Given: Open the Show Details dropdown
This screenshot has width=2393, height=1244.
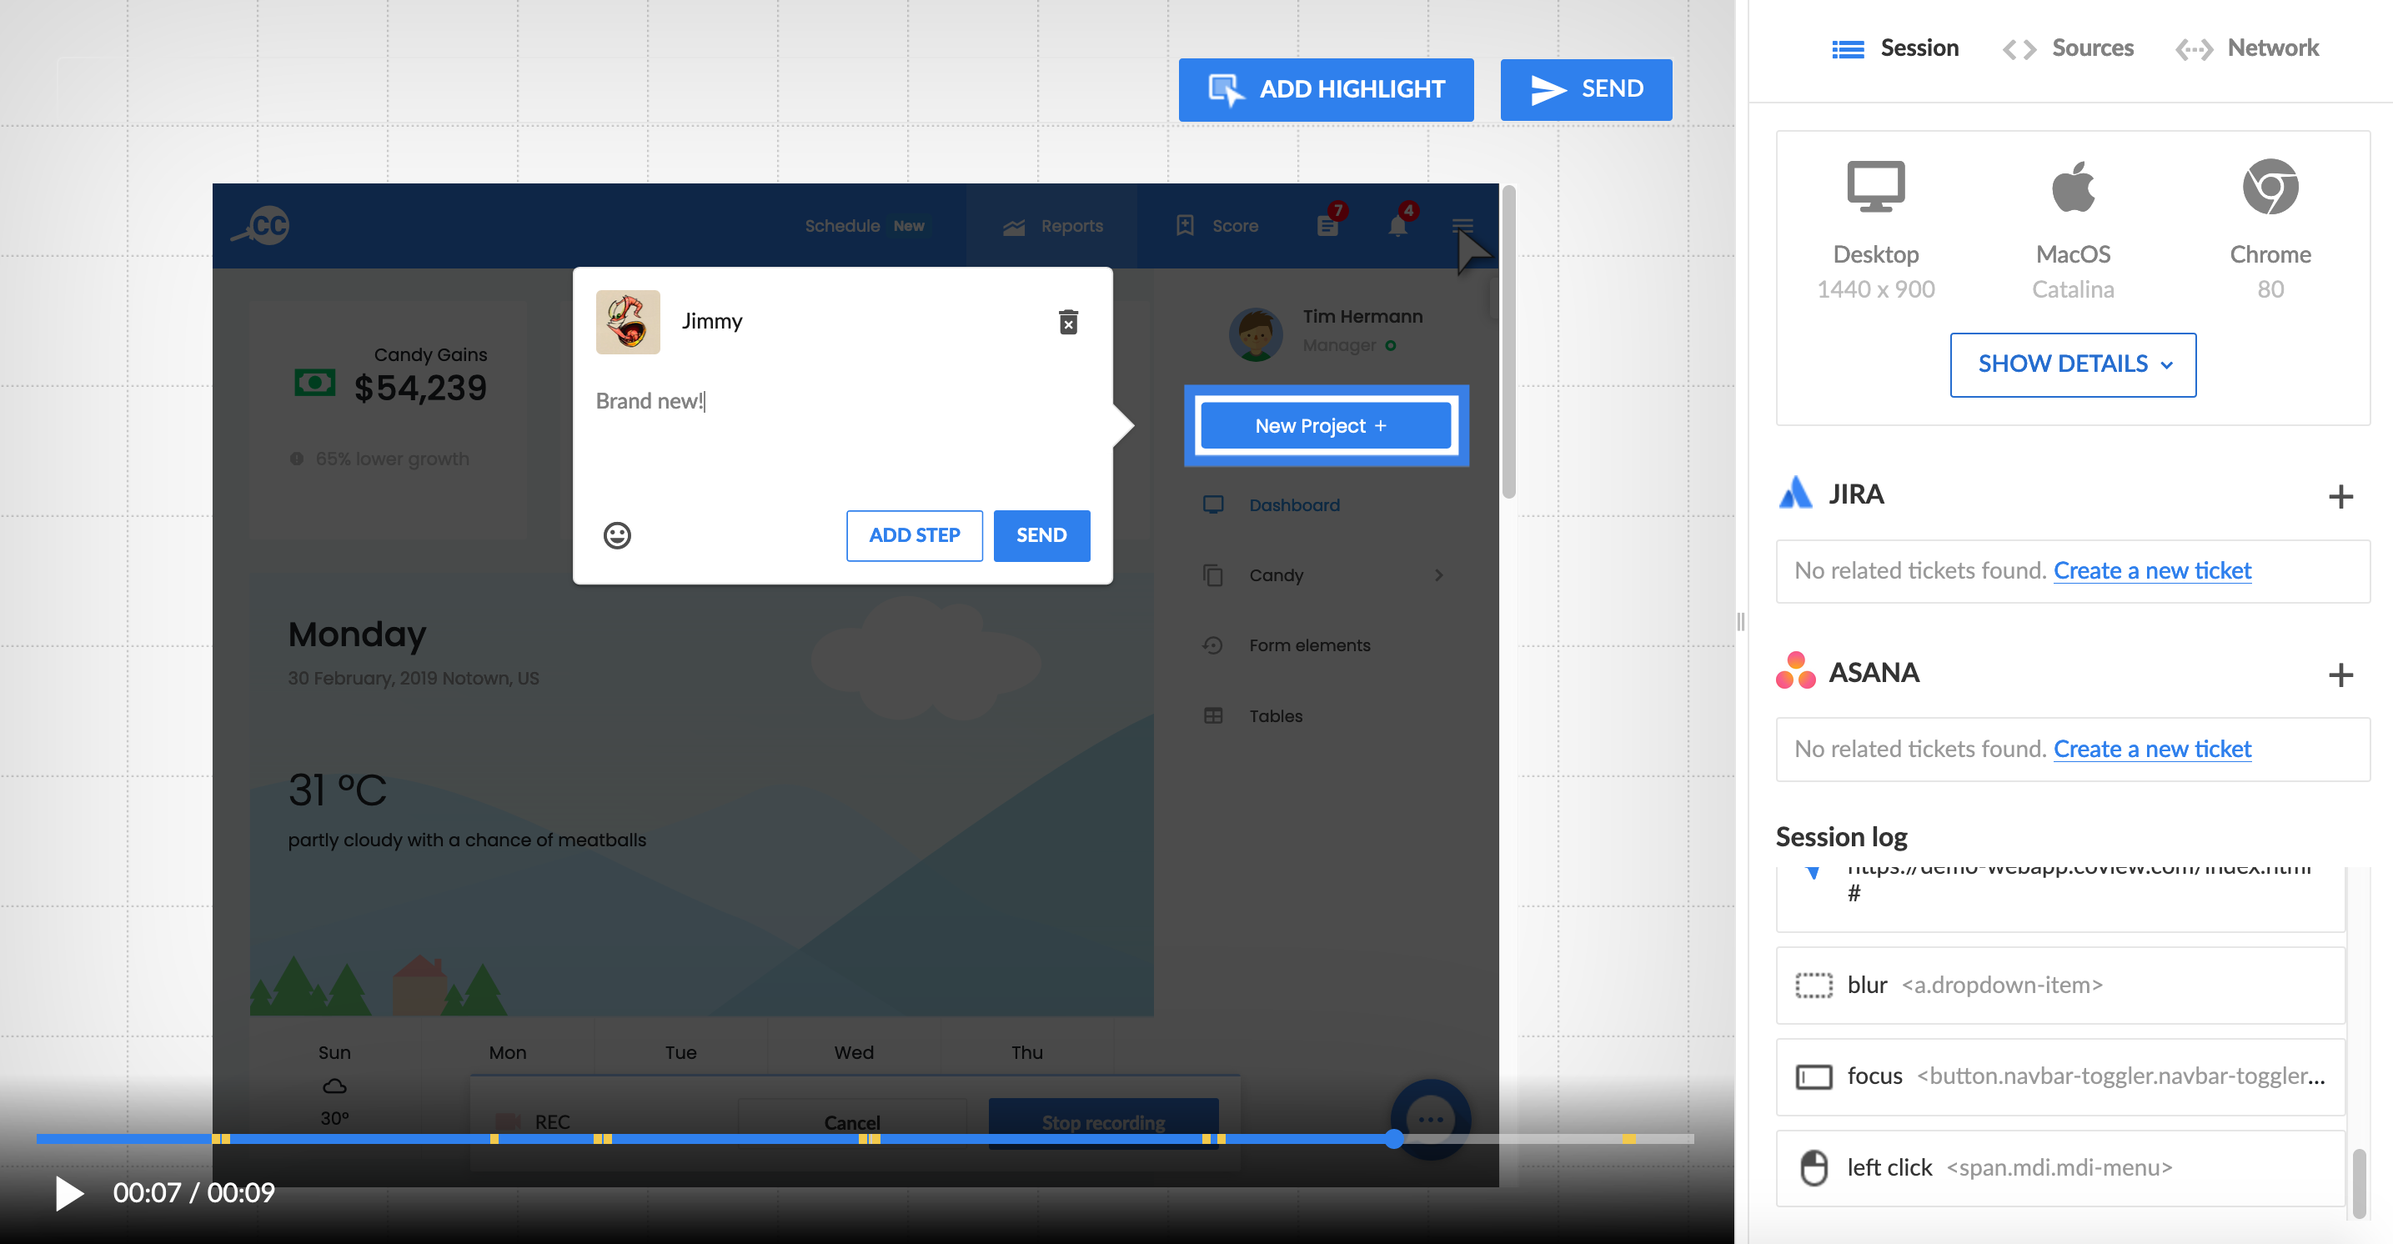Looking at the screenshot, I should click(2073, 364).
